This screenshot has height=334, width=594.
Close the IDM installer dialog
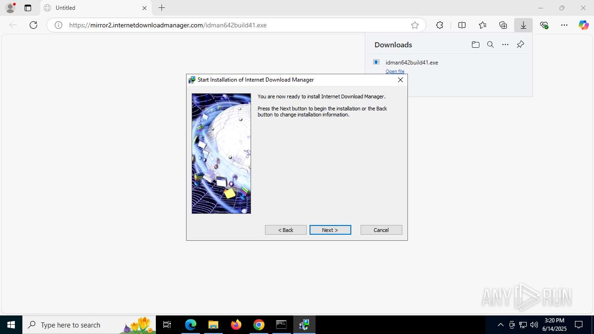pos(400,80)
